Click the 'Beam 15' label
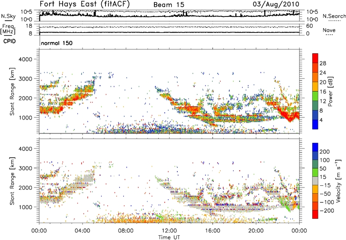Screen dimensions: 346x240 pyautogui.click(x=169, y=5)
